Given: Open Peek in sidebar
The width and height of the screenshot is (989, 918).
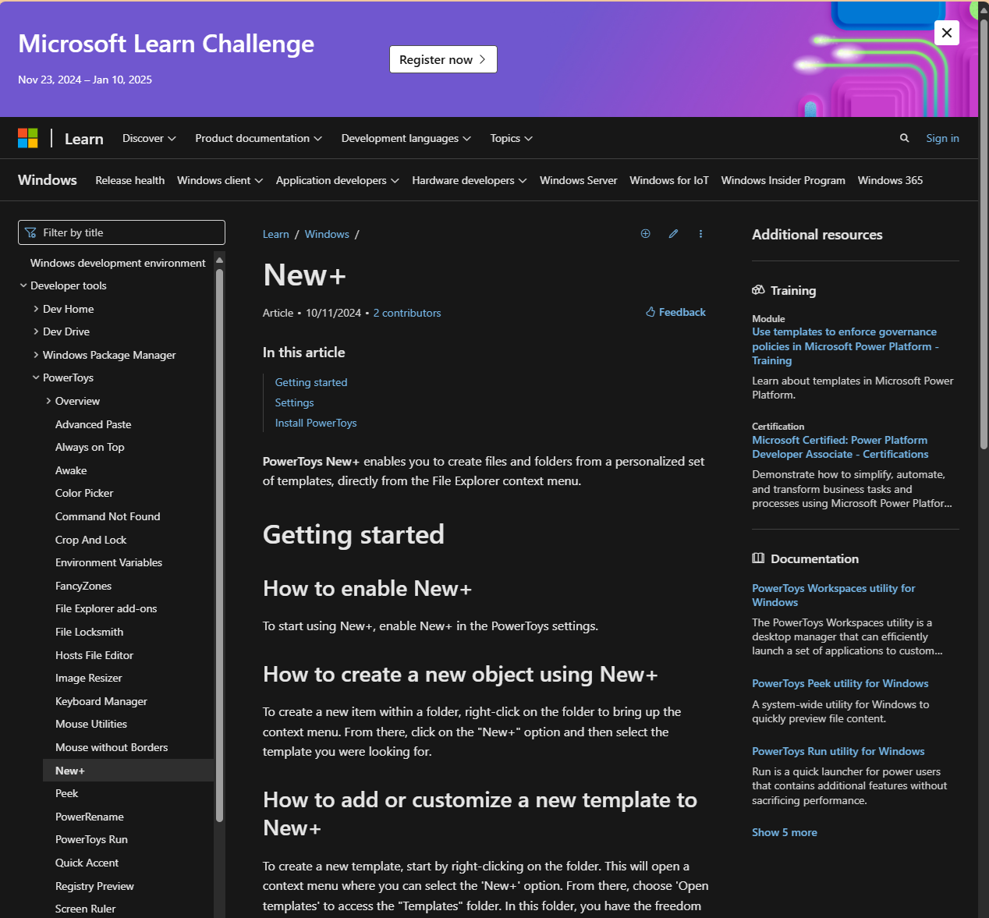Looking at the screenshot, I should [x=66, y=793].
